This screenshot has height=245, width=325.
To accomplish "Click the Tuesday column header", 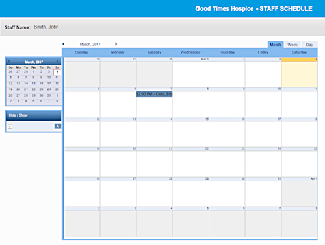I will click(154, 52).
